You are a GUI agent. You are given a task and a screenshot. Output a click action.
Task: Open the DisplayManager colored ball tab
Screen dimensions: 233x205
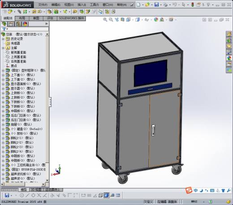point(25,24)
